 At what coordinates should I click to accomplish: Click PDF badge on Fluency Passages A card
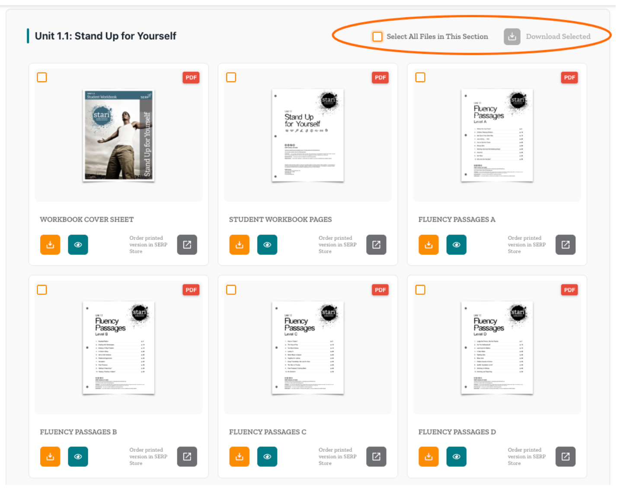coord(569,77)
